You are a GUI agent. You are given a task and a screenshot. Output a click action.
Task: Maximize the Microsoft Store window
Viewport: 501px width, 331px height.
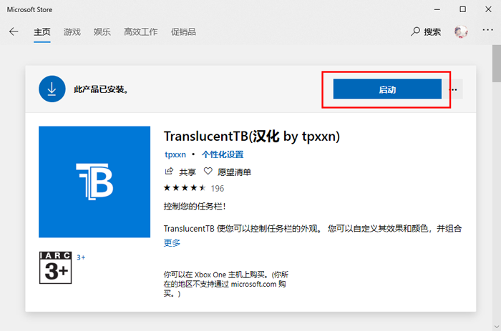[462, 9]
